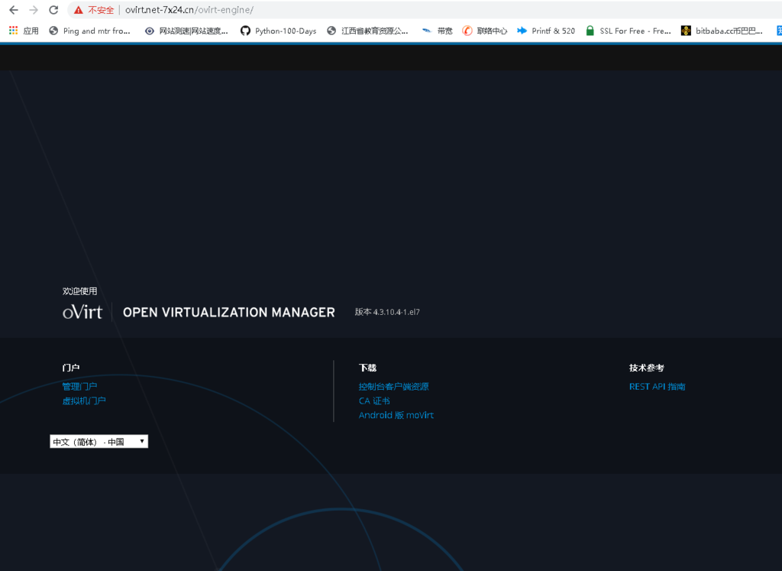The height and width of the screenshot is (571, 782).
Task: Open the REST API 指南 link
Action: [x=657, y=386]
